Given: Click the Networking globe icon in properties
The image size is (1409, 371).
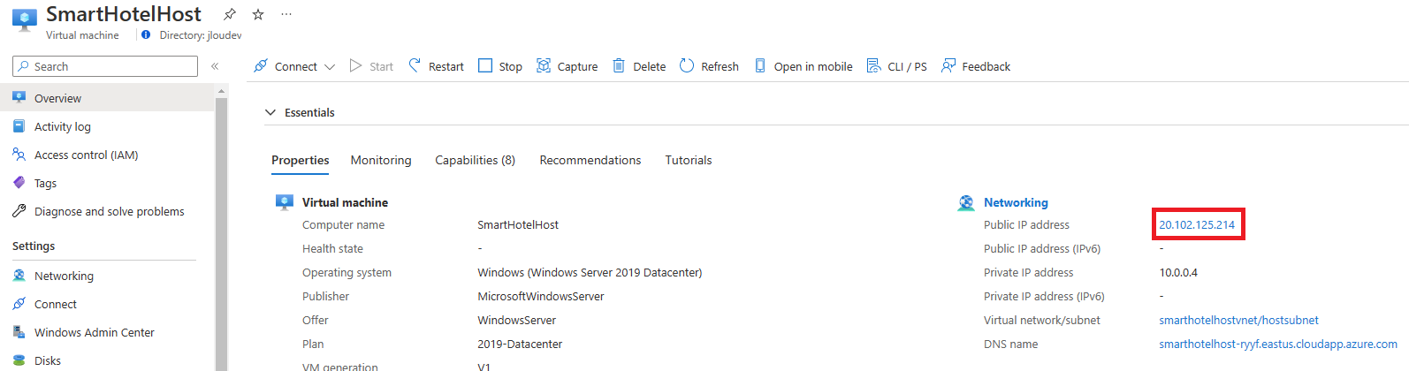Looking at the screenshot, I should point(966,203).
